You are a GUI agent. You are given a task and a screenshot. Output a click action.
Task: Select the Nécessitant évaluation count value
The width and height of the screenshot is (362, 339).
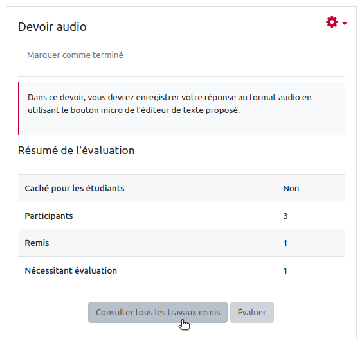tap(285, 270)
